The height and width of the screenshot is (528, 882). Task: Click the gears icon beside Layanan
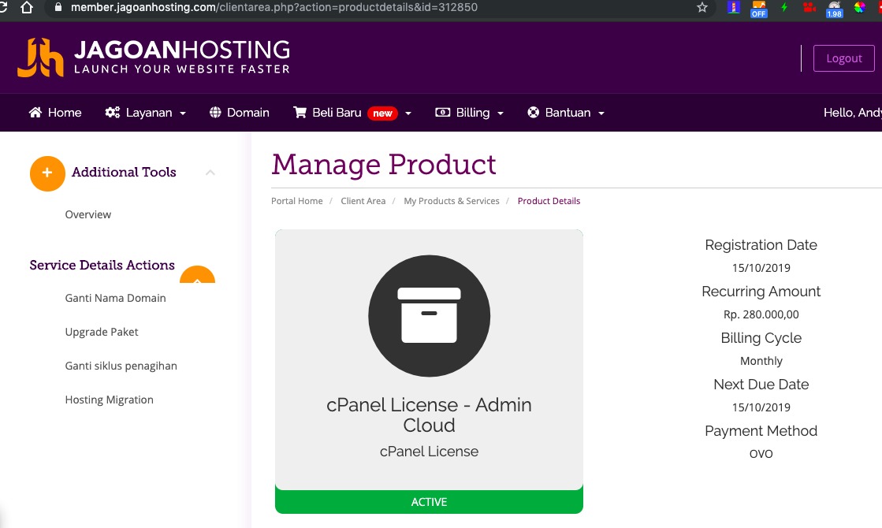tap(113, 113)
